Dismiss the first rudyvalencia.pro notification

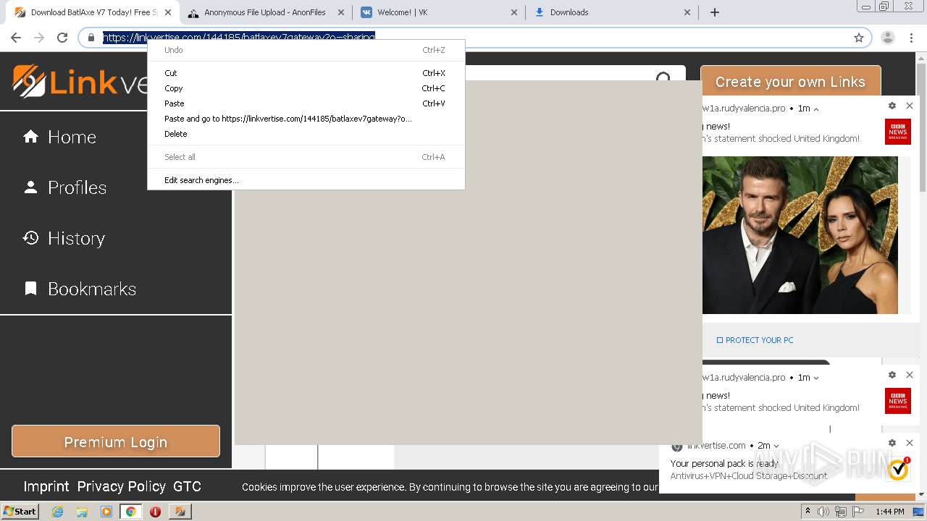pos(910,106)
